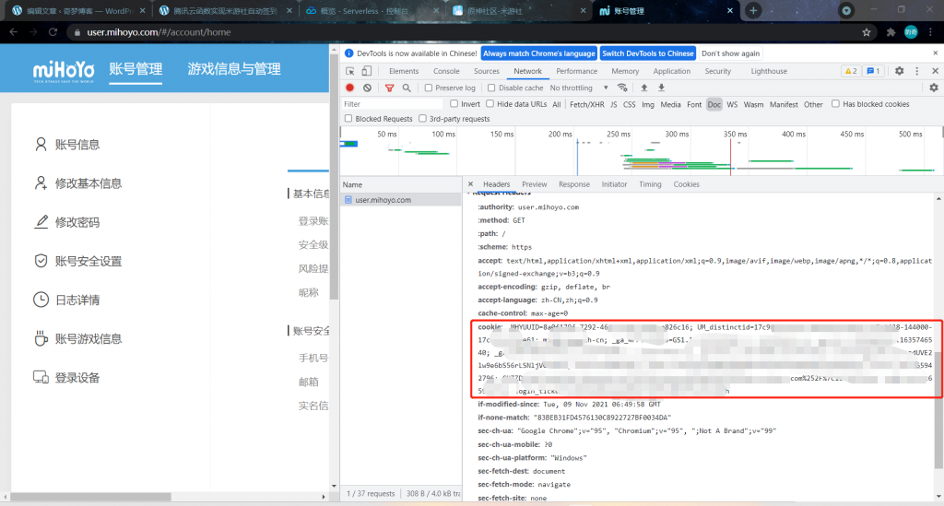Click the inspect element picker icon

349,71
